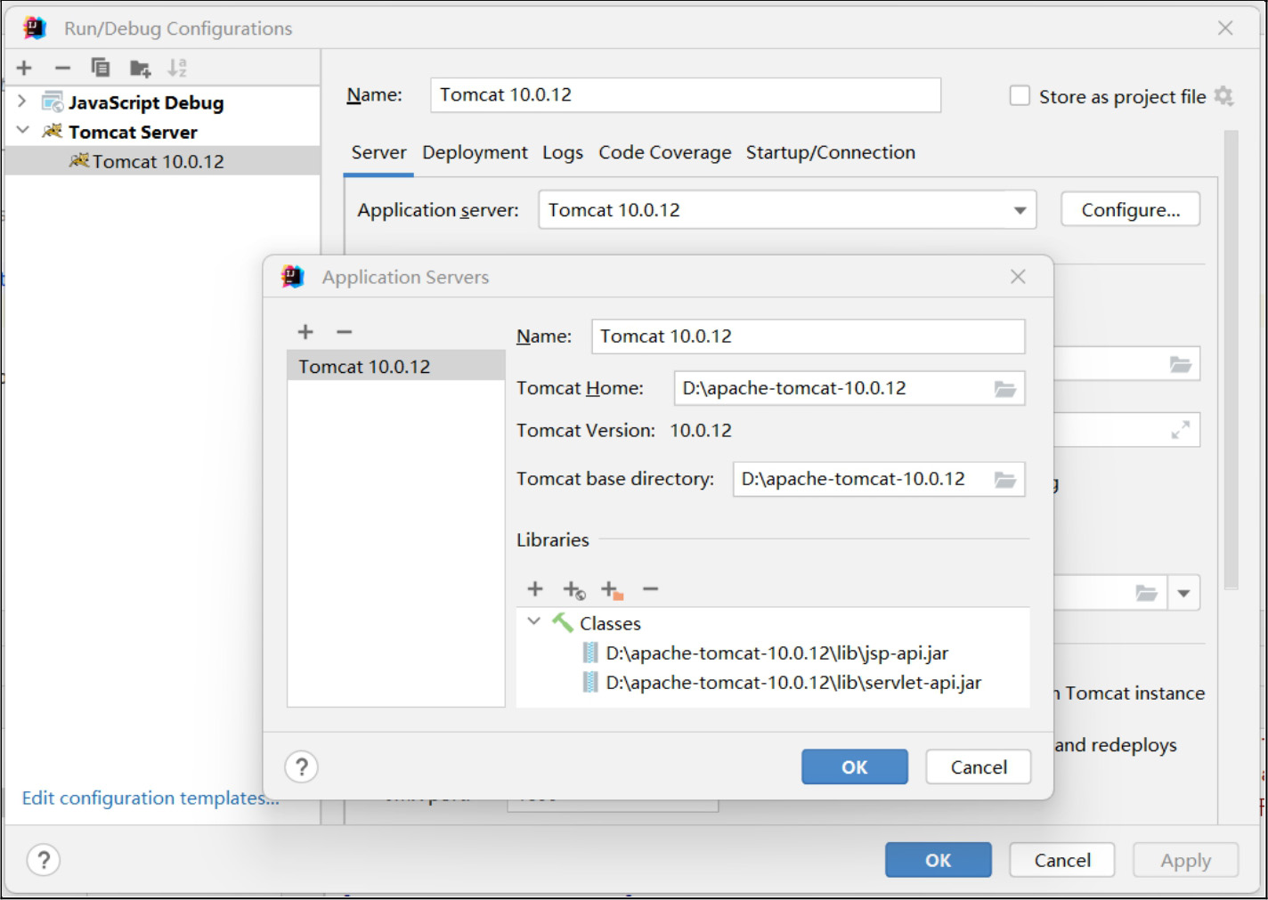The height and width of the screenshot is (900, 1268).
Task: Click the remove server minus icon in Application Servers
Action: (345, 332)
